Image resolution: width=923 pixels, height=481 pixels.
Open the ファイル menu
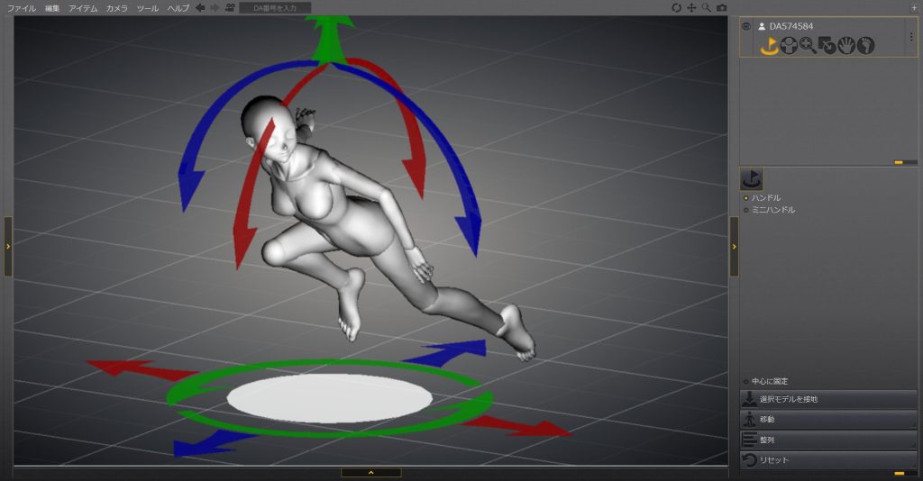pos(22,8)
